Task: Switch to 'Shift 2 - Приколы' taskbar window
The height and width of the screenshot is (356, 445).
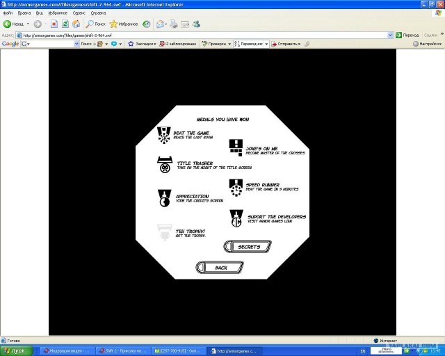Action: click(122, 351)
